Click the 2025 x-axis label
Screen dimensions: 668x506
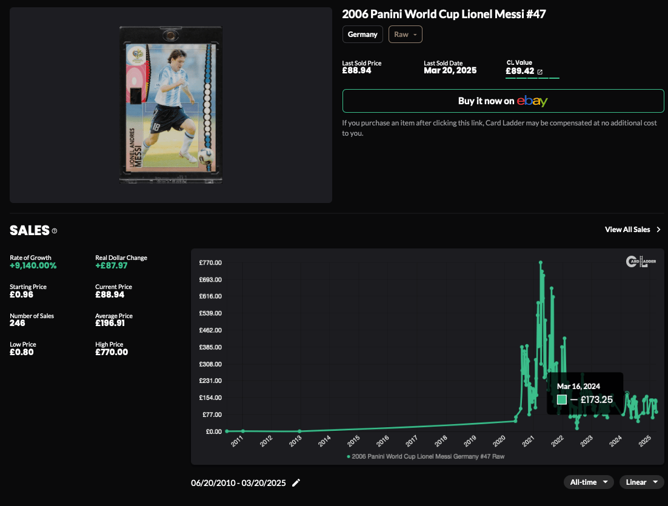pos(644,441)
